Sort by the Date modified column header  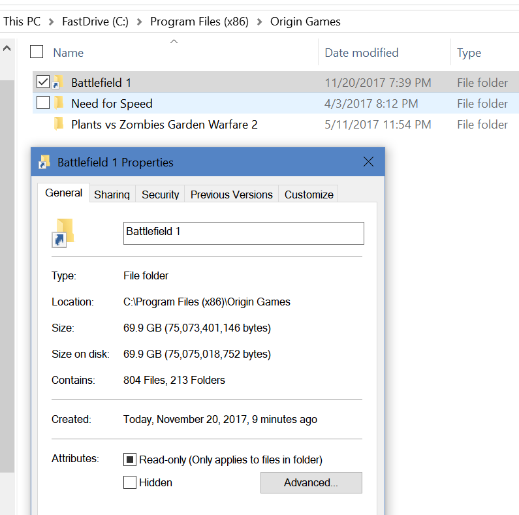tap(362, 53)
